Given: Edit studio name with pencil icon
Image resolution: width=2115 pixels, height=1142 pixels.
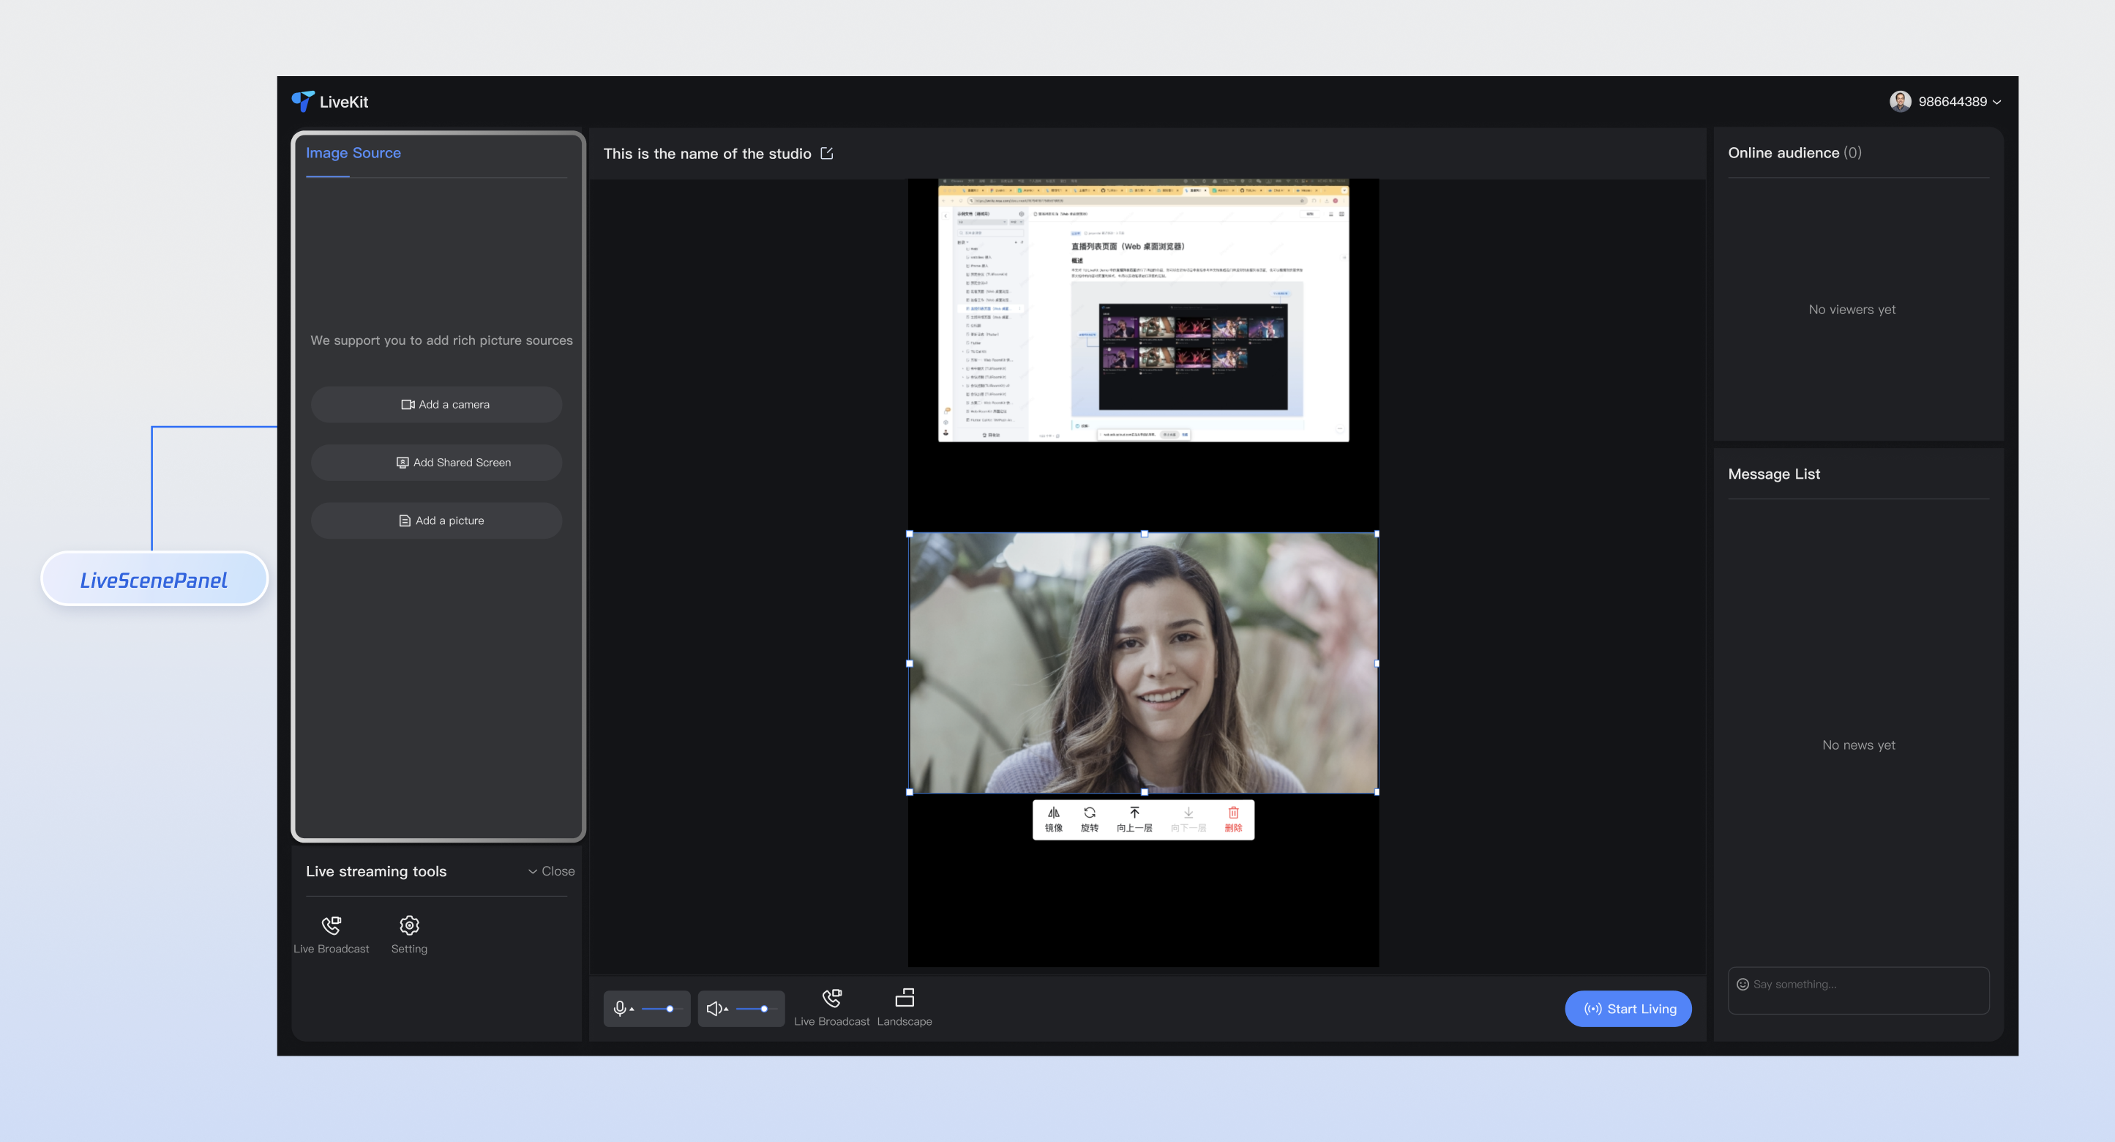Looking at the screenshot, I should pos(827,154).
